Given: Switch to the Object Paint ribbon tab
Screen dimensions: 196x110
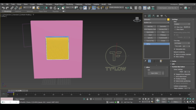Looking at the screenshot, I should click(x=43, y=11).
